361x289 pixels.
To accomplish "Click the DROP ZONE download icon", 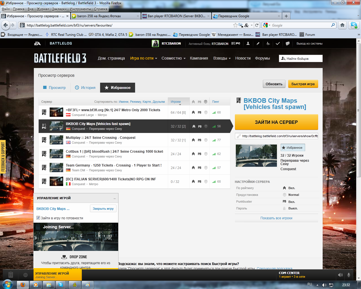I will tap(64, 257).
